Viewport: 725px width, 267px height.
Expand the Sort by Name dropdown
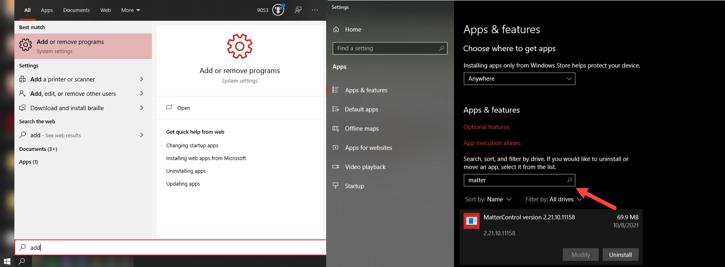tap(488, 199)
